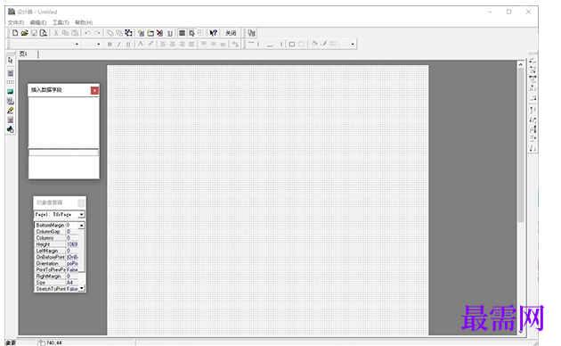The image size is (561, 346).
Task: Toggle the grid display icon
Action: [x=183, y=33]
